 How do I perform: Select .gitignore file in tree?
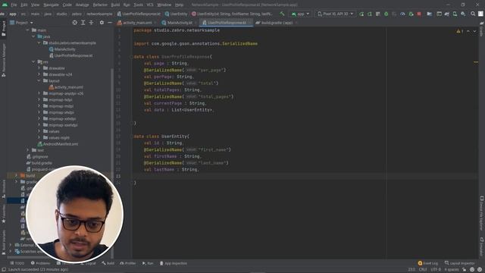tap(37, 157)
